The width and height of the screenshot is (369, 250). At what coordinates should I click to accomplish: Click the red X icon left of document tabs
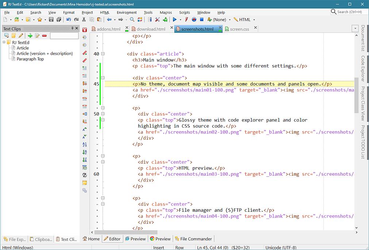85,30
